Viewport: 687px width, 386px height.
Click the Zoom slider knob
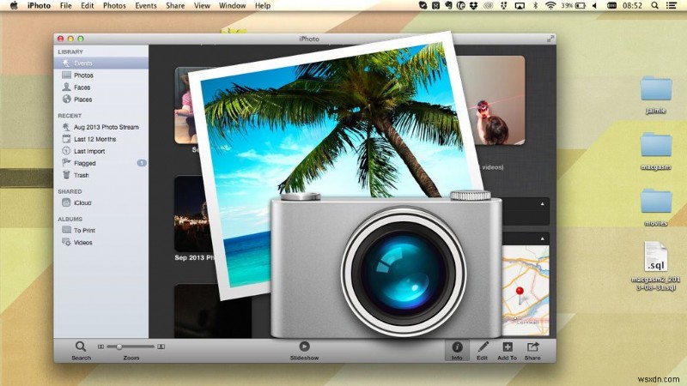click(x=119, y=347)
